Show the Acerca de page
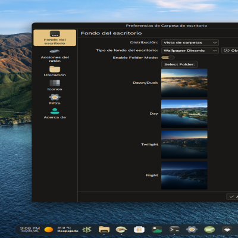 pyautogui.click(x=55, y=114)
